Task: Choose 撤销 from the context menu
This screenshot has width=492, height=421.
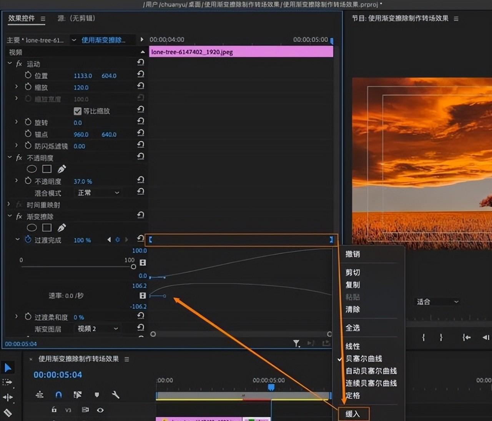Action: coord(352,254)
